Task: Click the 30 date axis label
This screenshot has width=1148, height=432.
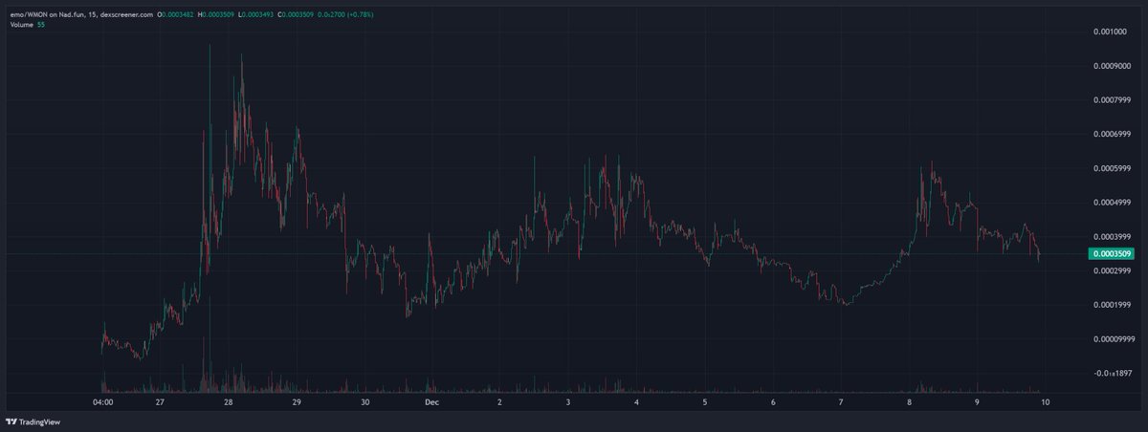Action: pos(364,402)
